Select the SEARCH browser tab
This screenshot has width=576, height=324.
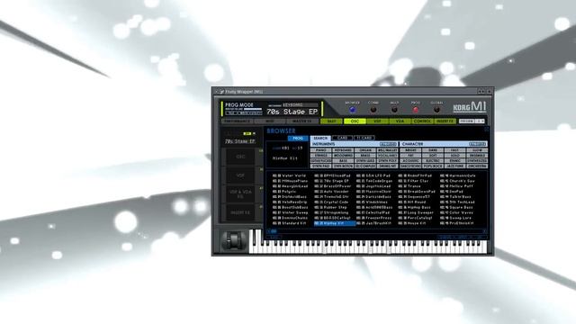(x=320, y=138)
